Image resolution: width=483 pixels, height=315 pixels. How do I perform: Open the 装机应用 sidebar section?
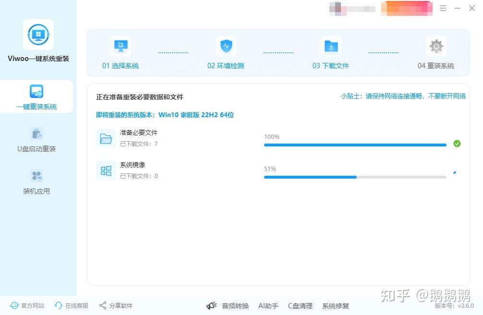pyautogui.click(x=36, y=182)
